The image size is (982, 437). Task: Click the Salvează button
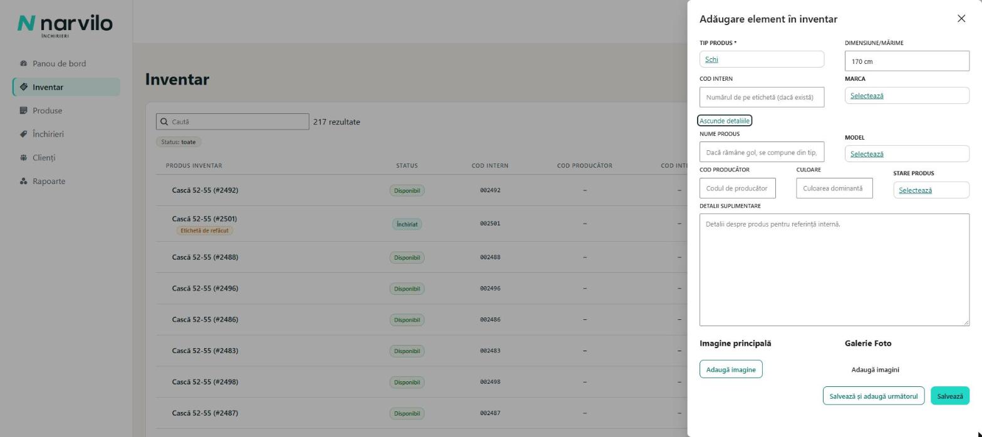click(x=950, y=396)
